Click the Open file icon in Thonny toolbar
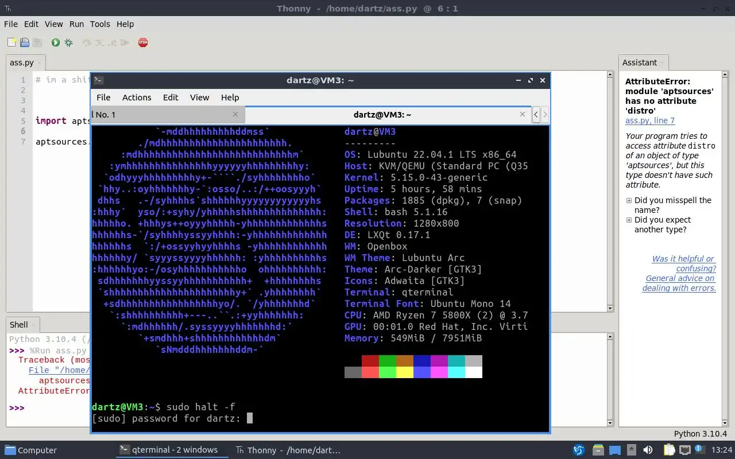735x459 pixels. tap(25, 42)
